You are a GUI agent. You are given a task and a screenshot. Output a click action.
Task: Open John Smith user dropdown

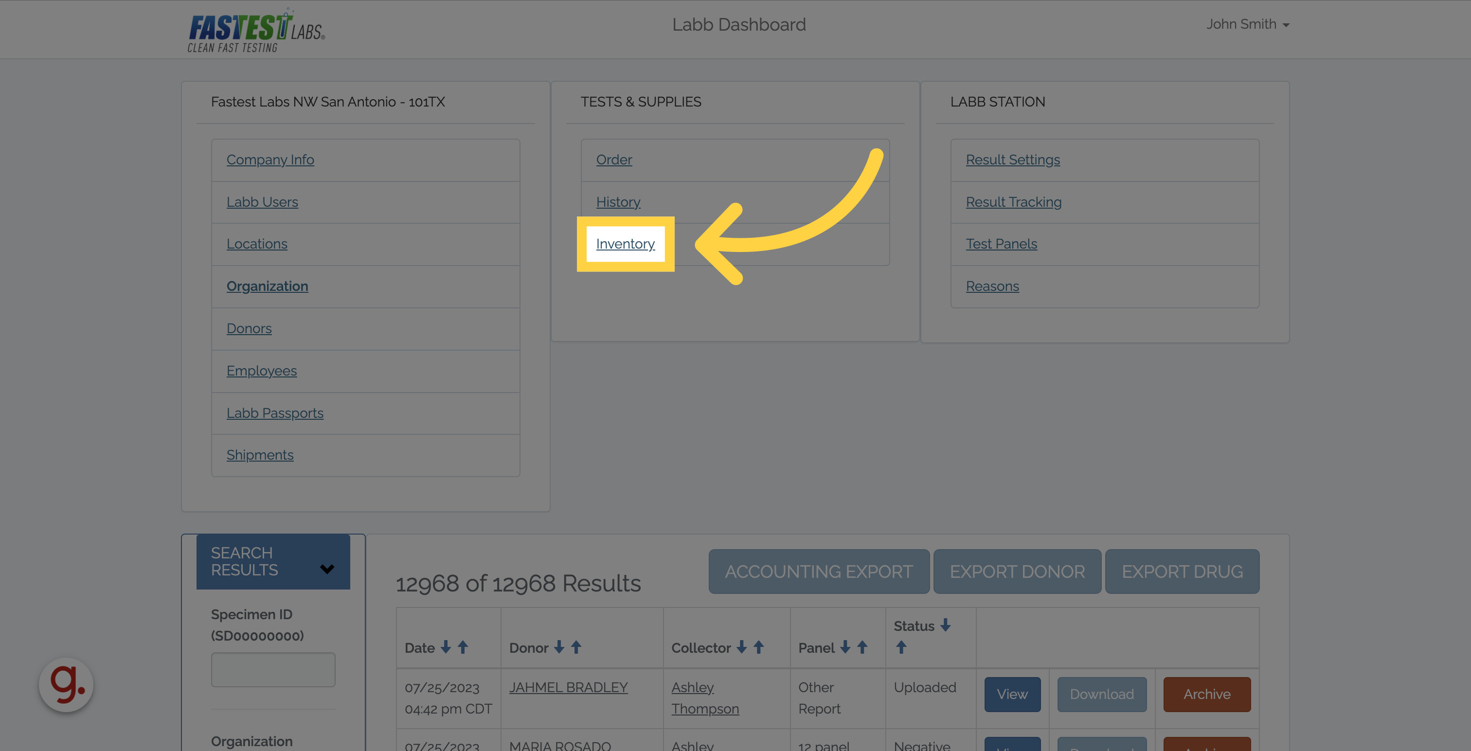click(x=1247, y=24)
